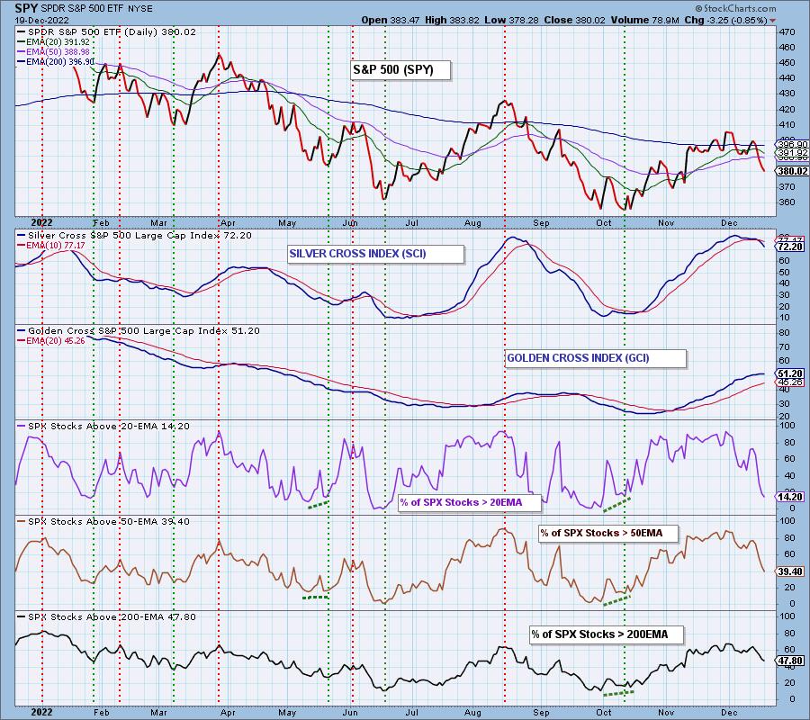Click the 380.02 price tag on the right axis
The image size is (810, 720).
click(793, 171)
